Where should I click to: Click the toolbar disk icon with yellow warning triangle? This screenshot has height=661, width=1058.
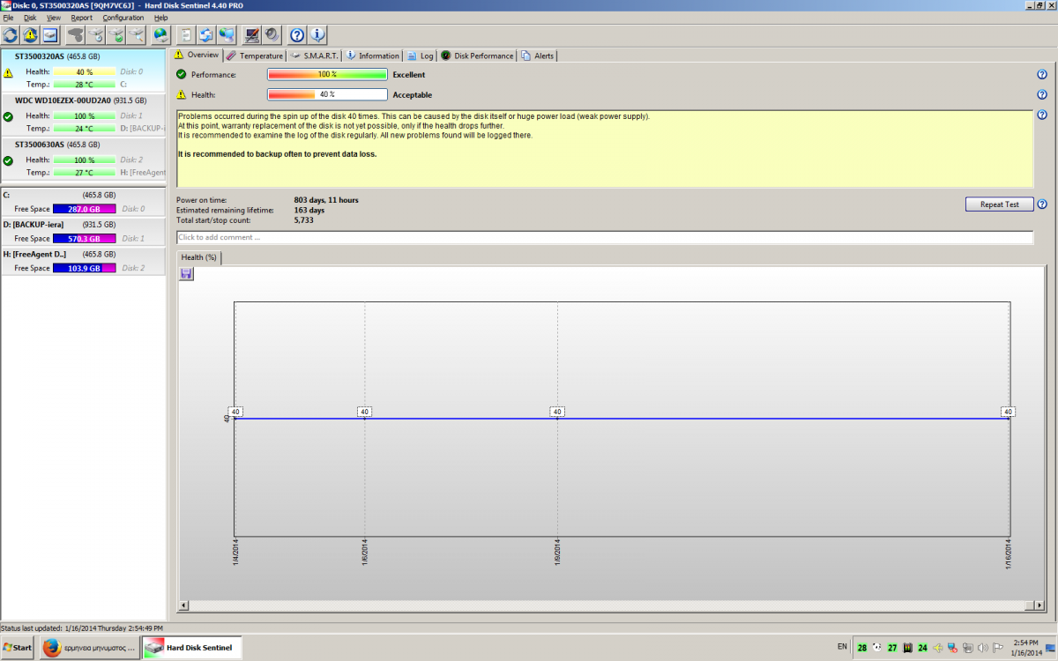30,35
